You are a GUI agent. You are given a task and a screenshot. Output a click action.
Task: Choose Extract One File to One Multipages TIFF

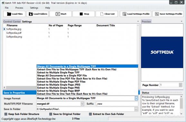pos(87,69)
